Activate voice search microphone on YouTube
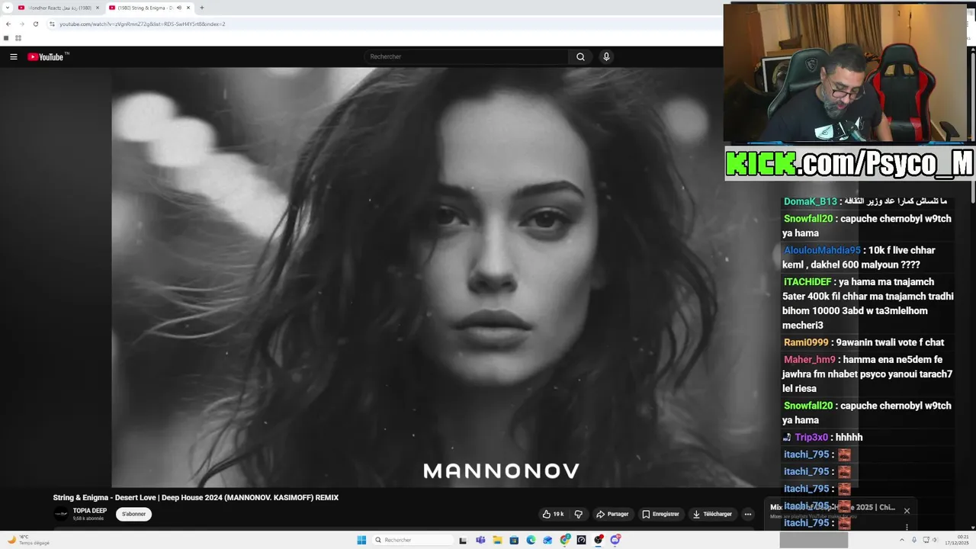 click(x=606, y=56)
